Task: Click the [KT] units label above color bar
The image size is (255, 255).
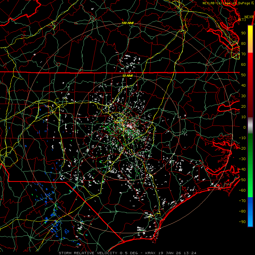Action: tap(242, 20)
